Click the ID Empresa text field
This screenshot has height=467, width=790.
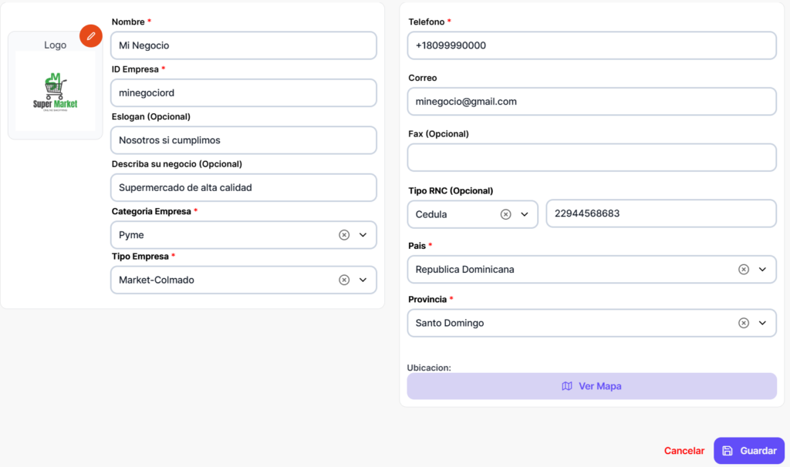tap(243, 92)
